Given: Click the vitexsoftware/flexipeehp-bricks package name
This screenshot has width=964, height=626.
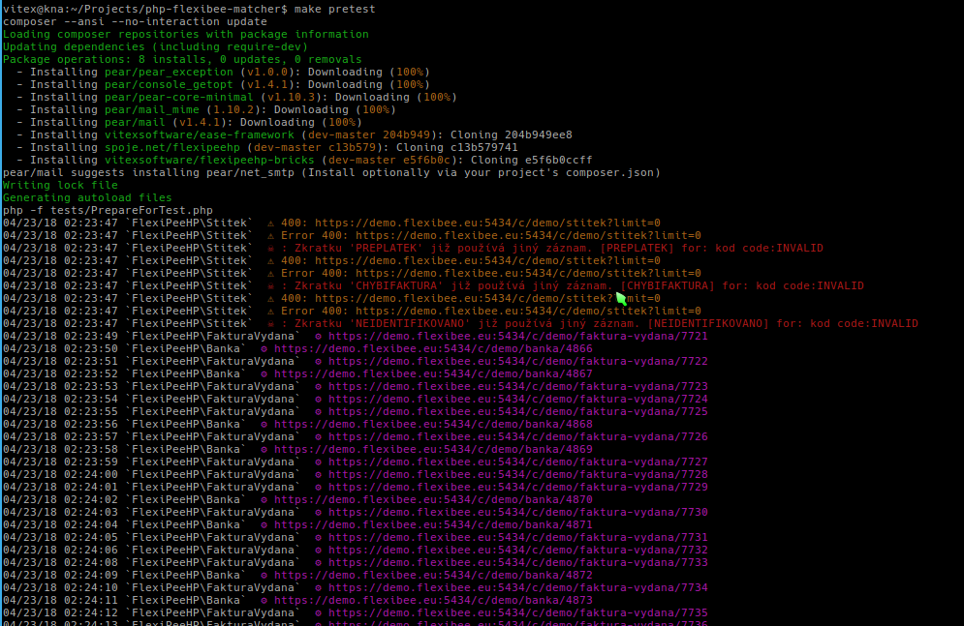Looking at the screenshot, I should point(209,161).
